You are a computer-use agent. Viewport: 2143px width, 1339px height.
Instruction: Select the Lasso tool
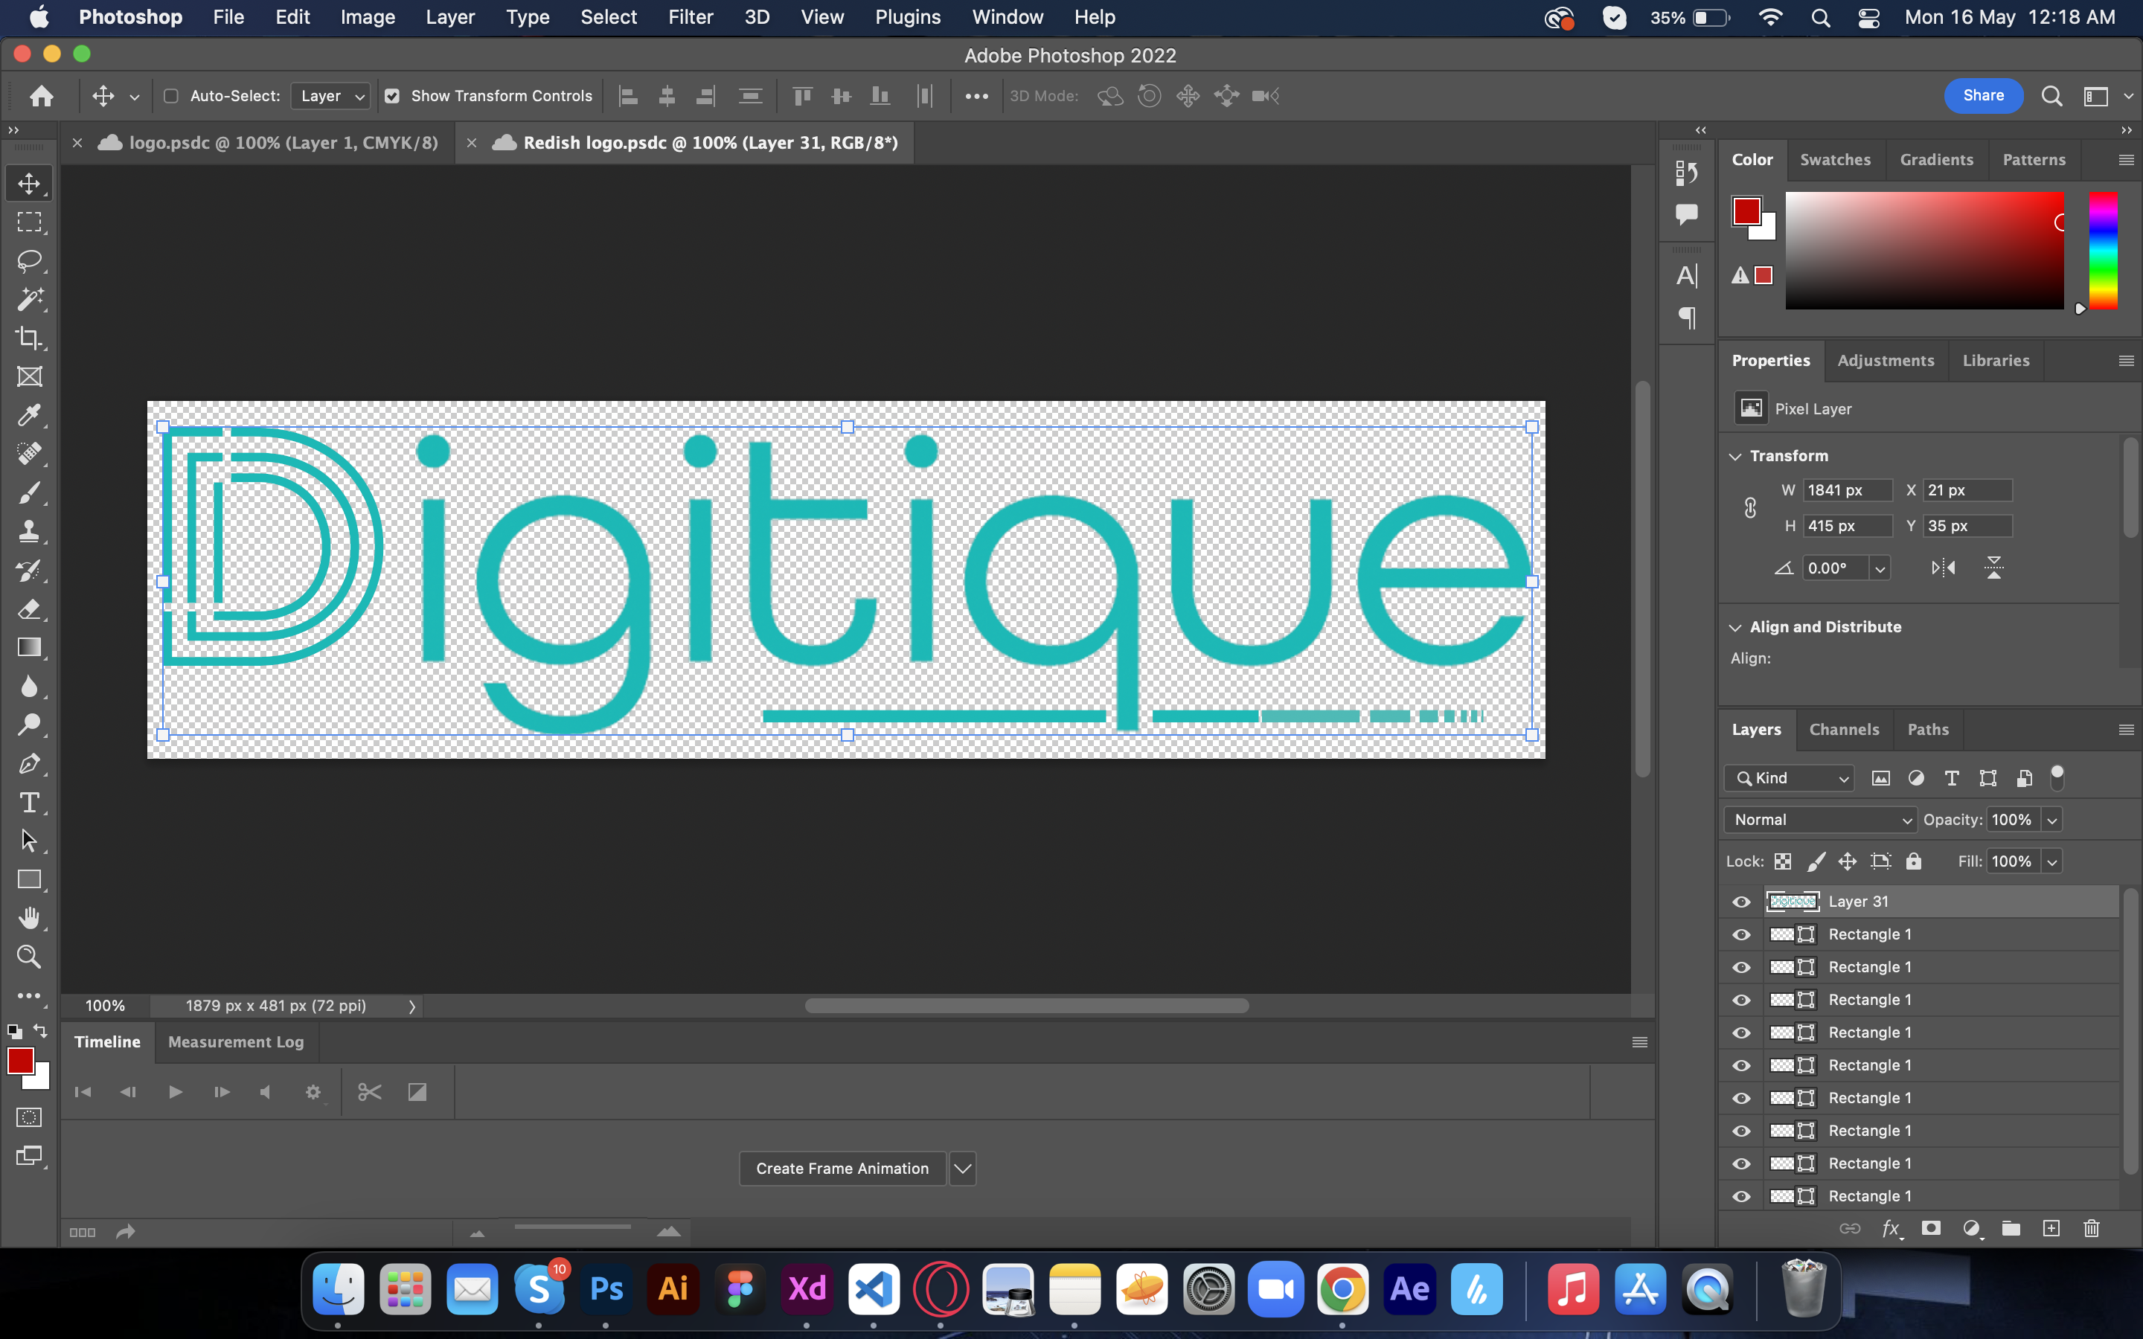tap(29, 260)
